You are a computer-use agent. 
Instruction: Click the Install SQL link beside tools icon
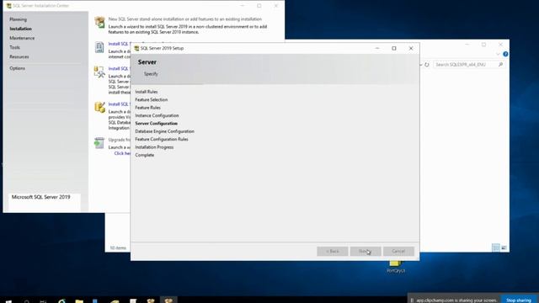click(119, 69)
